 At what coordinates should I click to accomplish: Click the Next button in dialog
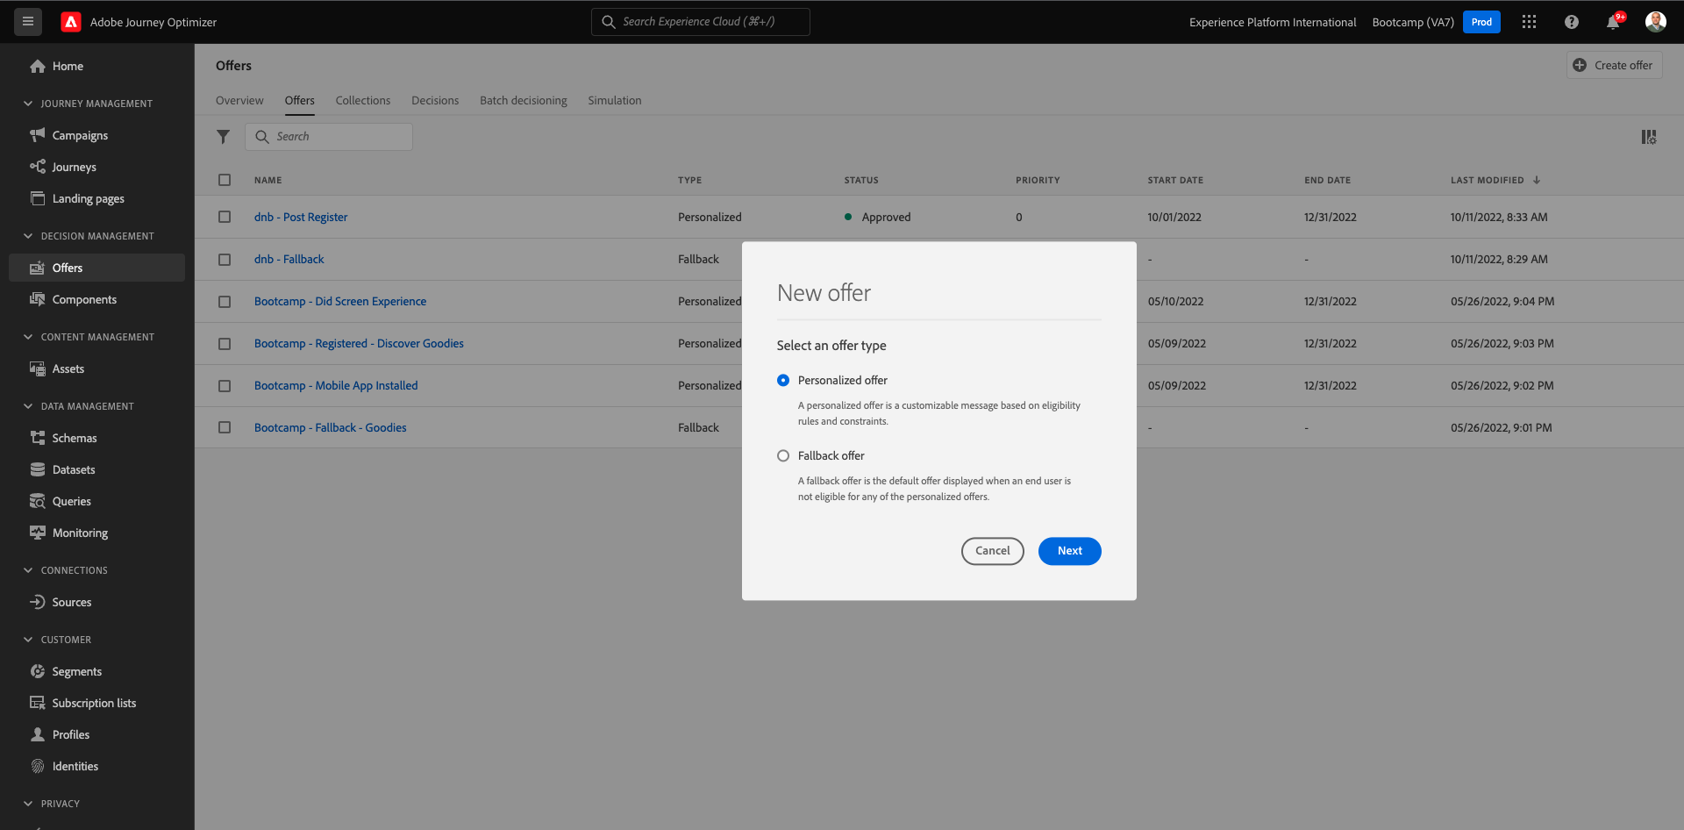coord(1069,551)
